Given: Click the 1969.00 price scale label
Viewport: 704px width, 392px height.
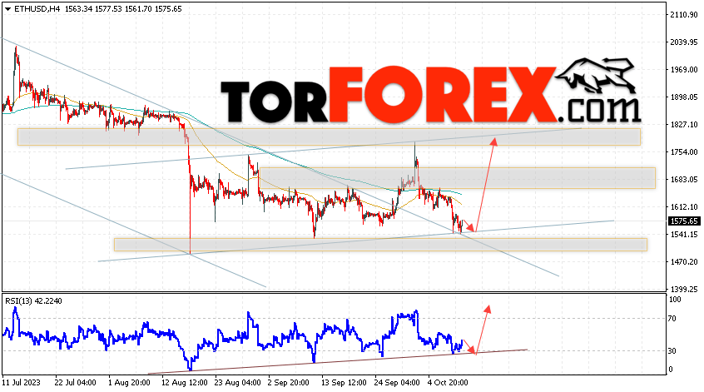Looking at the screenshot, I should 684,70.
